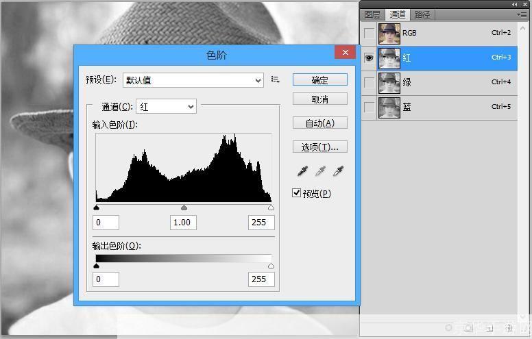The height and width of the screenshot is (339, 532).
Task: Click the input midtone gamma slider
Action: 184,208
